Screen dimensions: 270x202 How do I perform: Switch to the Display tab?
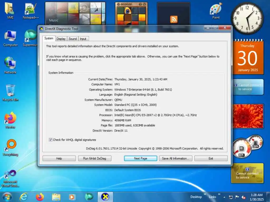61,39
